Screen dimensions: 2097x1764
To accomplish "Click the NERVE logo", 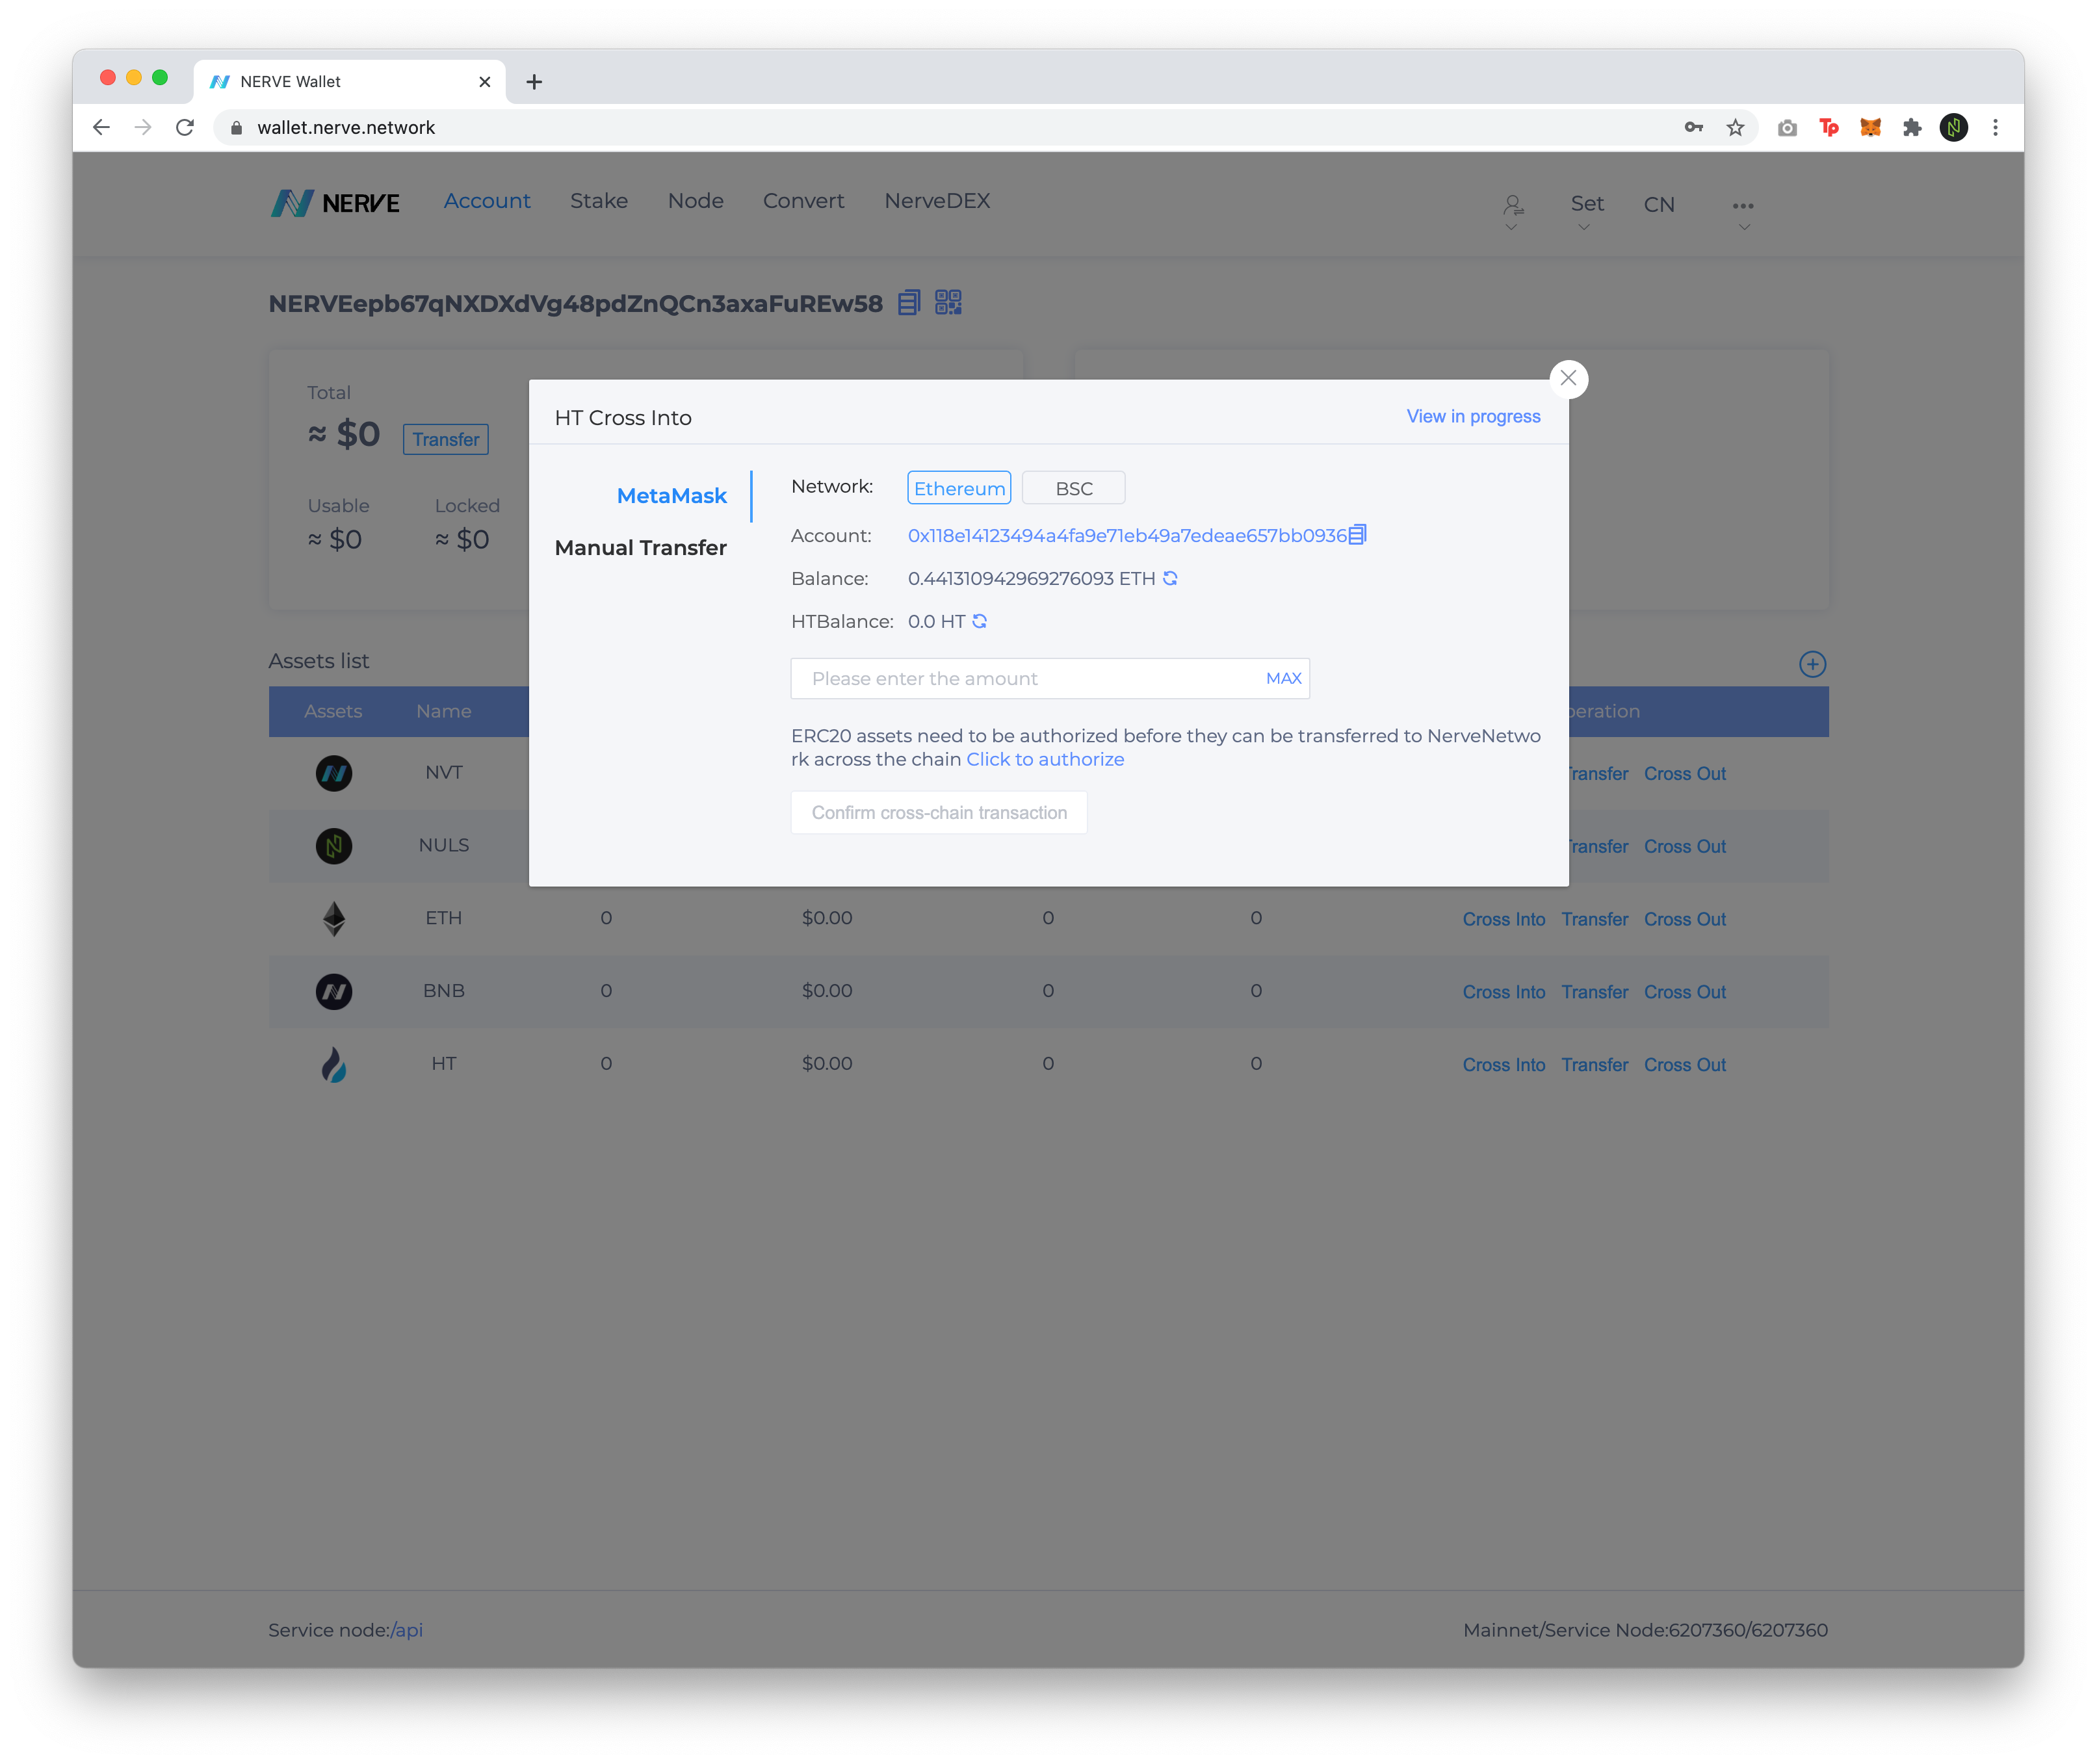I will coord(335,203).
